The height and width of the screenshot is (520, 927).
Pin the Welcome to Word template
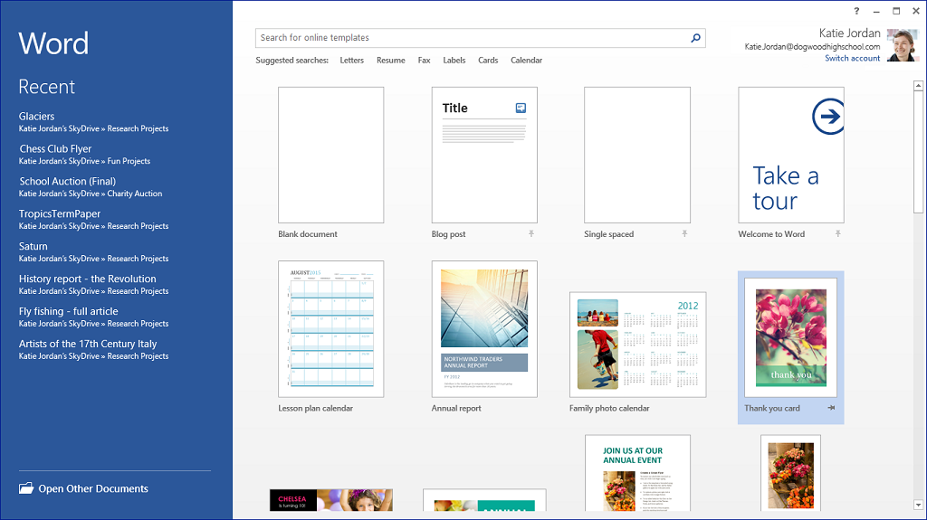click(837, 234)
